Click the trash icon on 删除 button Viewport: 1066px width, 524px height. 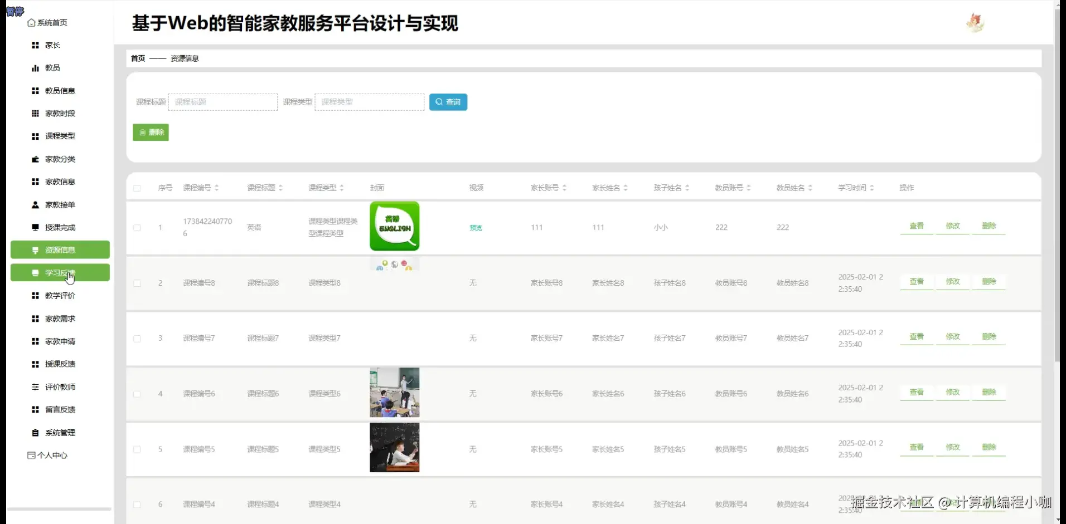tap(143, 132)
